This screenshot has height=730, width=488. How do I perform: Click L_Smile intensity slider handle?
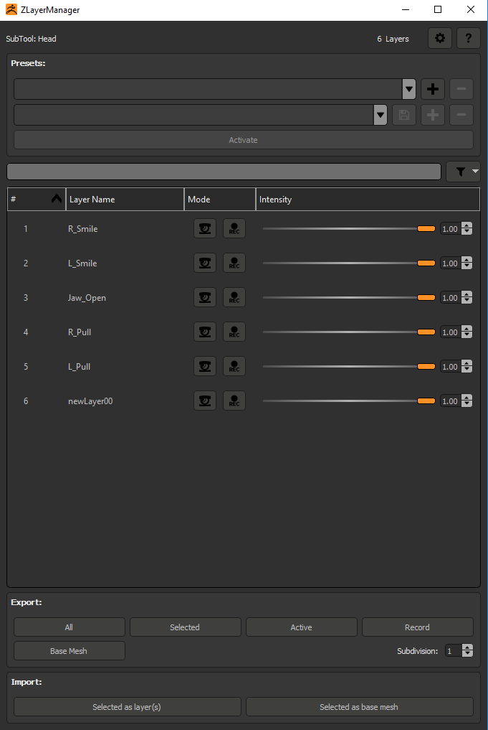click(x=426, y=263)
